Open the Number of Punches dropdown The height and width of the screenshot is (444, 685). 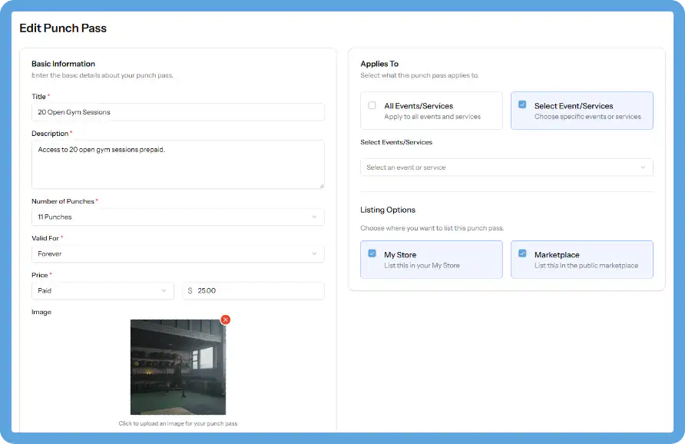tap(178, 217)
